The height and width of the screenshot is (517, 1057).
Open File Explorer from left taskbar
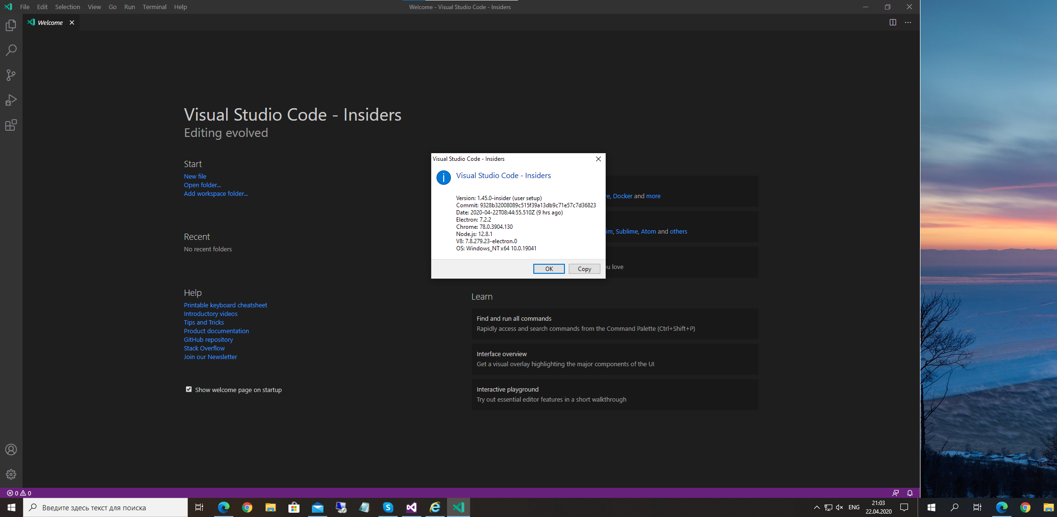pyautogui.click(x=271, y=507)
